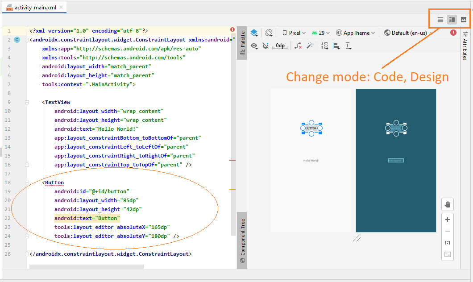Open the Align options icon
The image size is (473, 282).
(336, 46)
